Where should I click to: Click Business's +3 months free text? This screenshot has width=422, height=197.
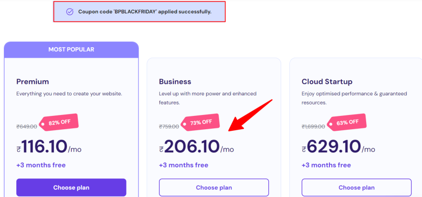(184, 165)
